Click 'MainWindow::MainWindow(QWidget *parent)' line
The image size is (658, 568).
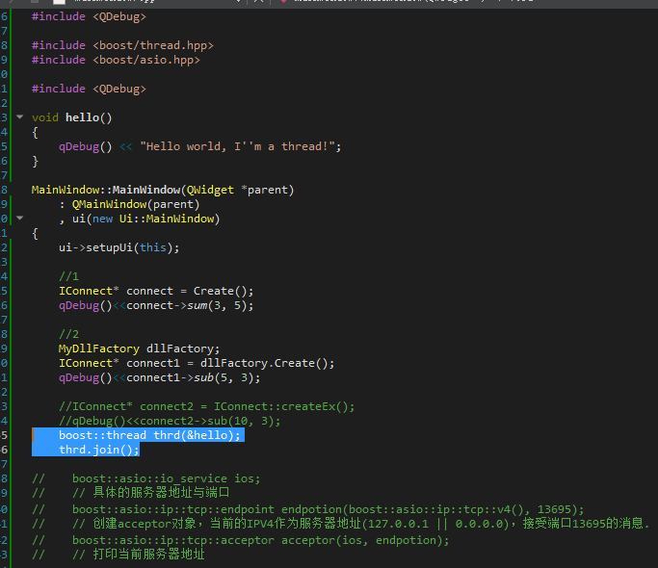tap(163, 190)
